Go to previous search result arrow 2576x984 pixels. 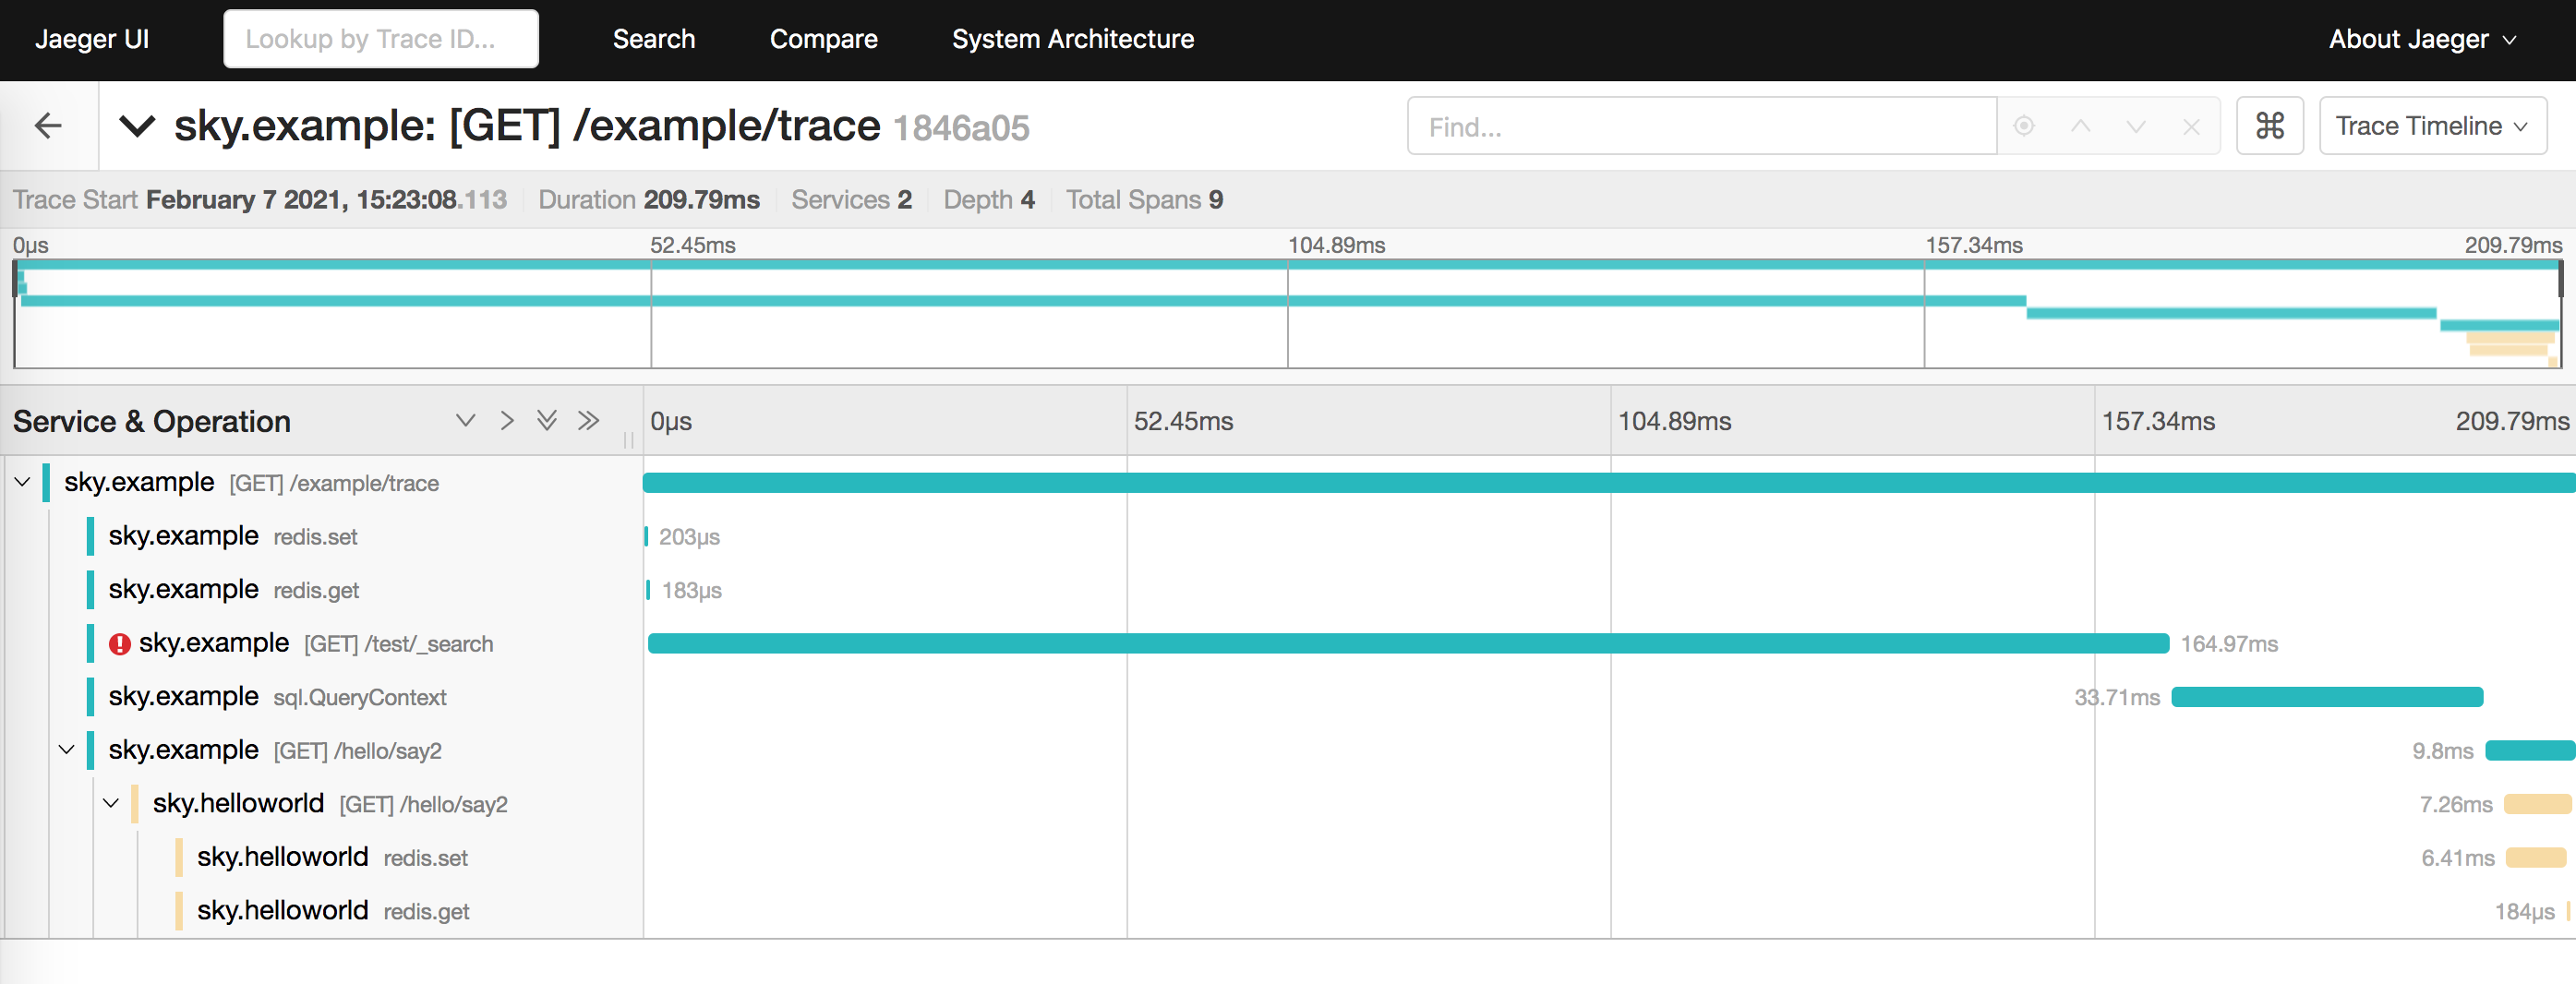[2080, 126]
